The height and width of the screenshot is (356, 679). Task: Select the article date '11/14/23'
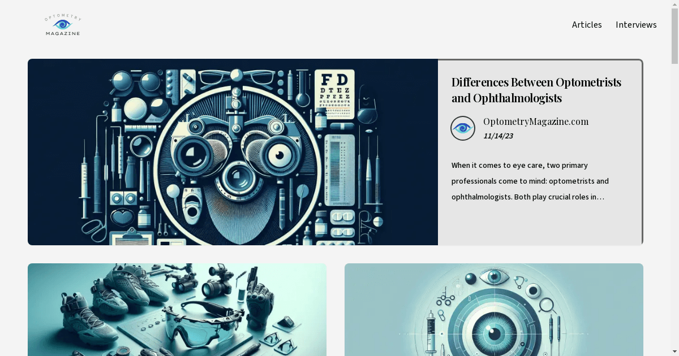coord(498,136)
